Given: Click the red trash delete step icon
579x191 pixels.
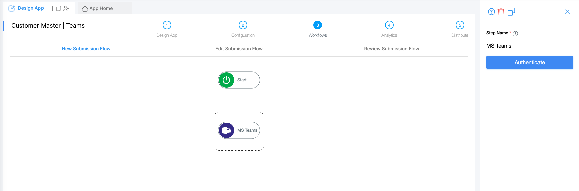Looking at the screenshot, I should tap(501, 12).
